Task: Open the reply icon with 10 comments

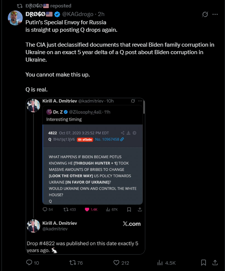Action: tap(29, 262)
